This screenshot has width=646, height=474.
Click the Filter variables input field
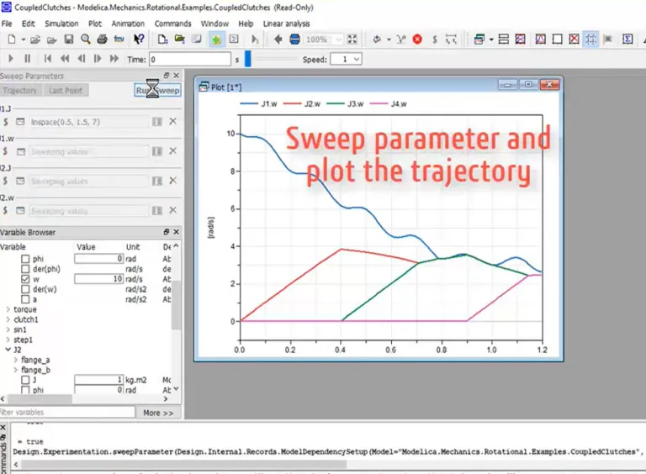coord(67,413)
